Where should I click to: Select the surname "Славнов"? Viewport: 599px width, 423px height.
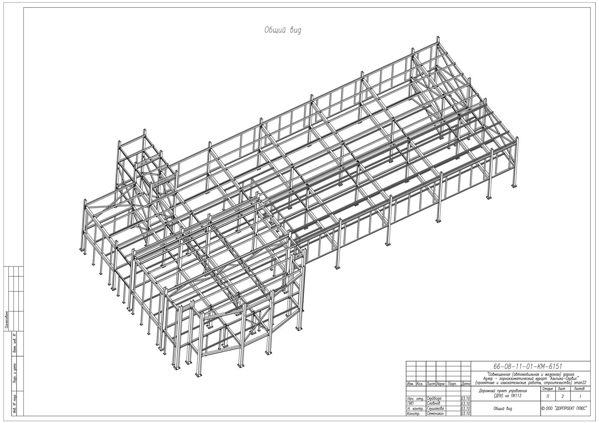pos(434,404)
